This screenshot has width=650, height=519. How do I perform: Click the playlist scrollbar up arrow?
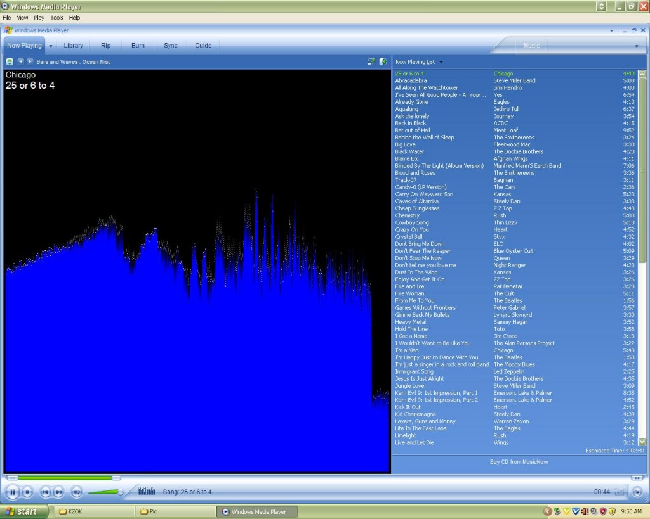642,74
